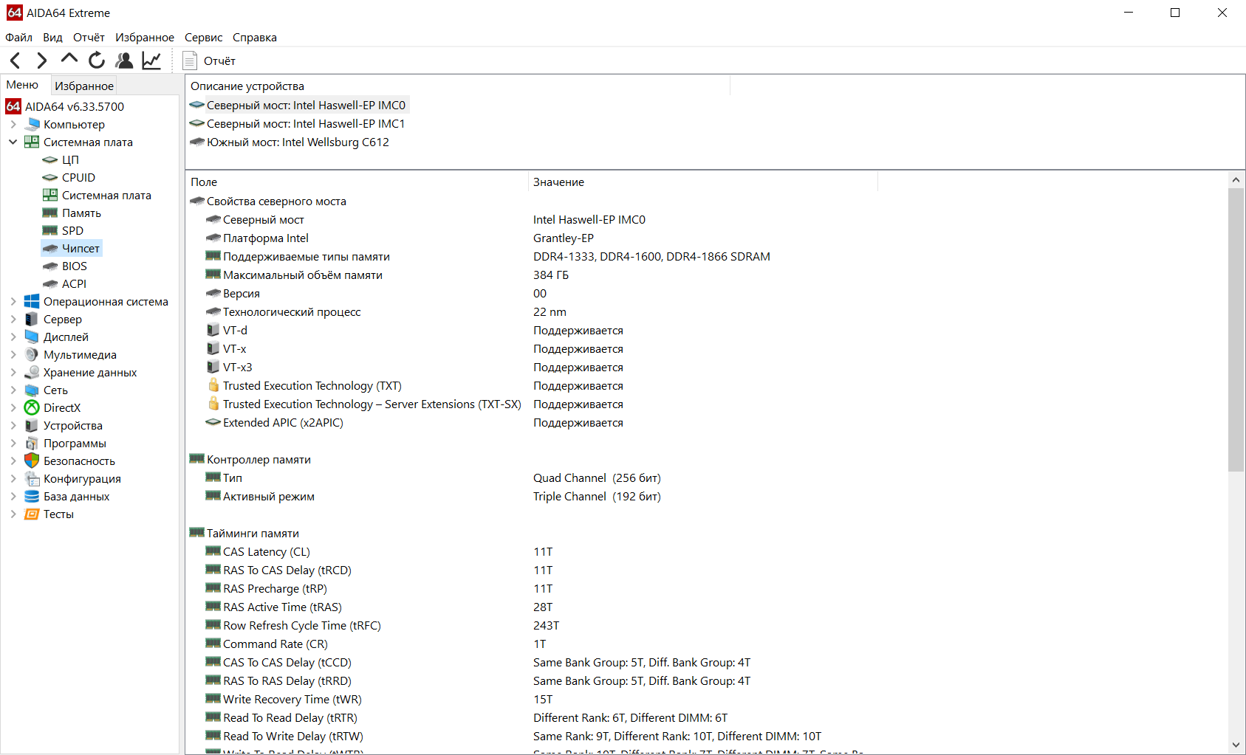The image size is (1246, 755).
Task: Sort by the Значение column header
Action: click(703, 182)
